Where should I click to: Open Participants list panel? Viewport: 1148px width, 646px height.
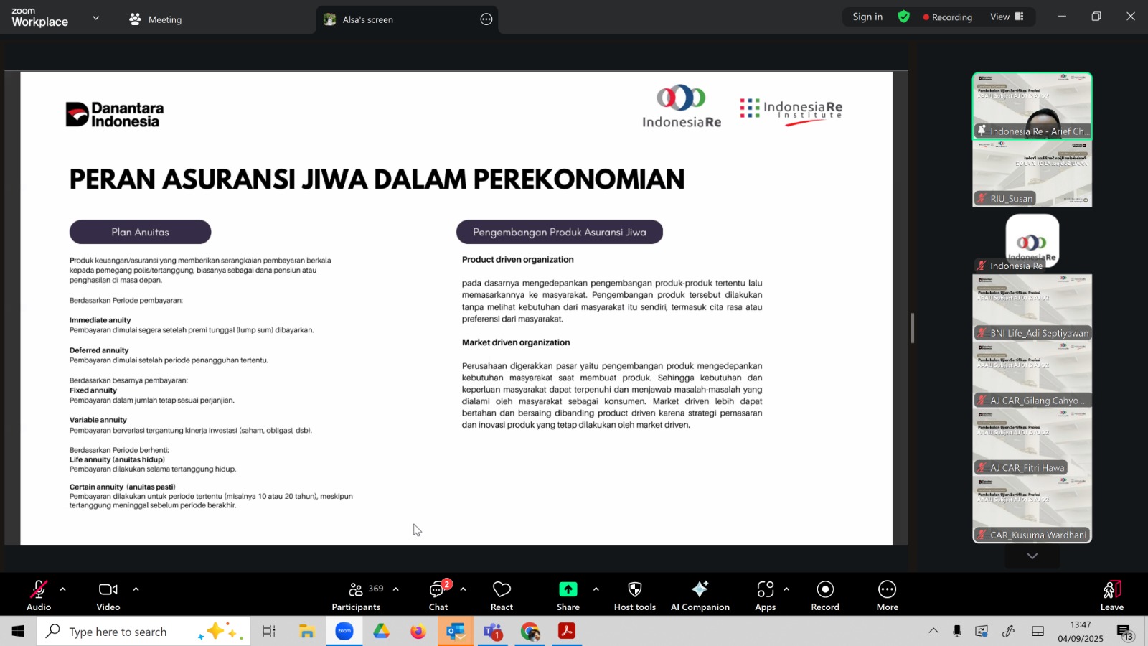pos(357,595)
